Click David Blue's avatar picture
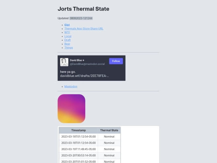Viewport: 217px width, 163px height. click(64, 62)
